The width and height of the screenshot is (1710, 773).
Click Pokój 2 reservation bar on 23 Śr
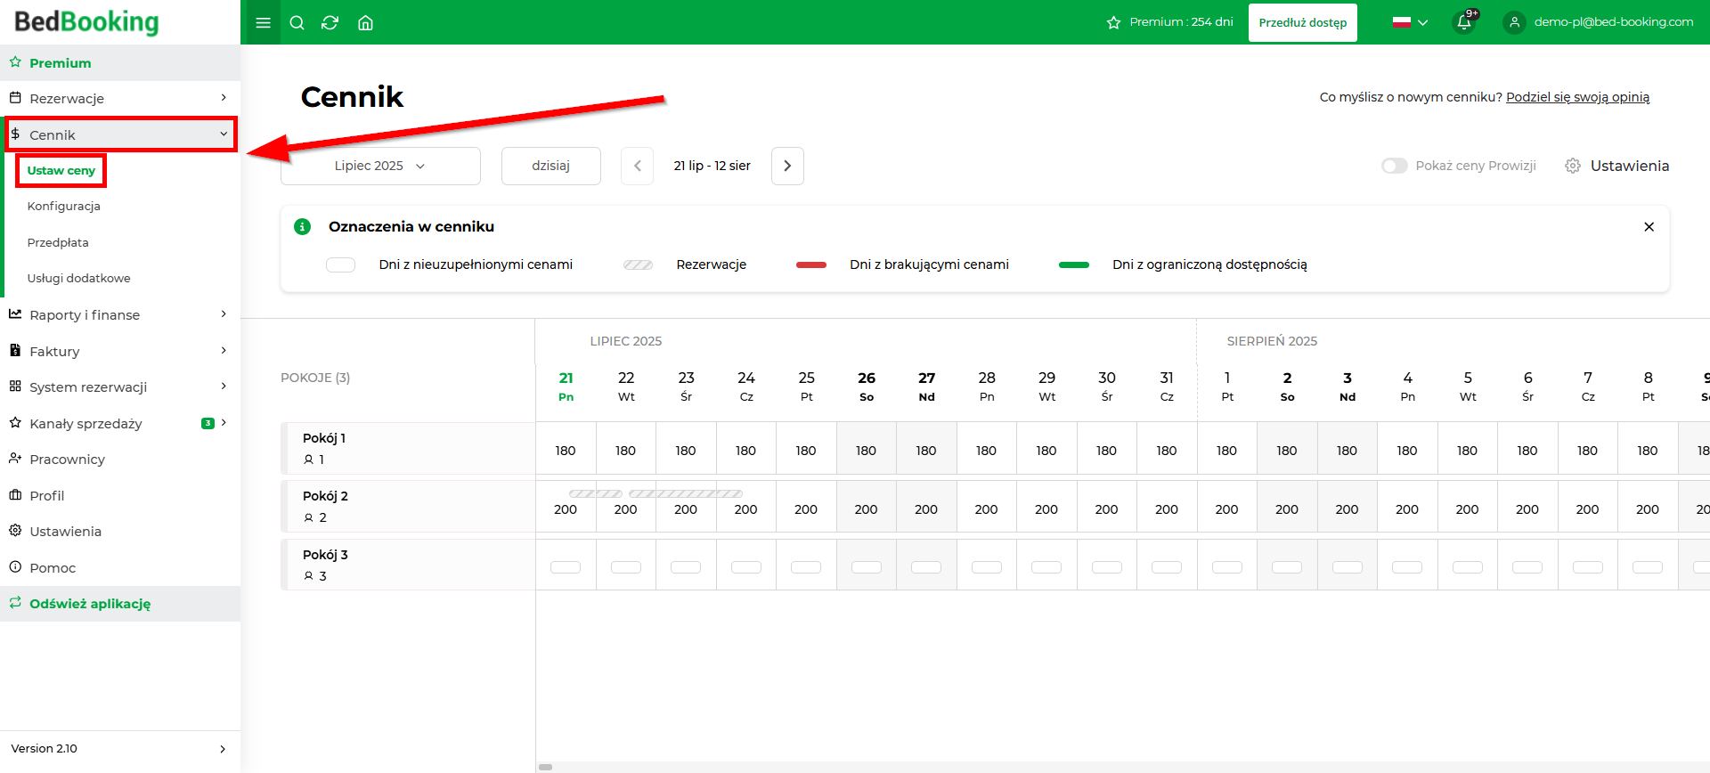coord(686,493)
